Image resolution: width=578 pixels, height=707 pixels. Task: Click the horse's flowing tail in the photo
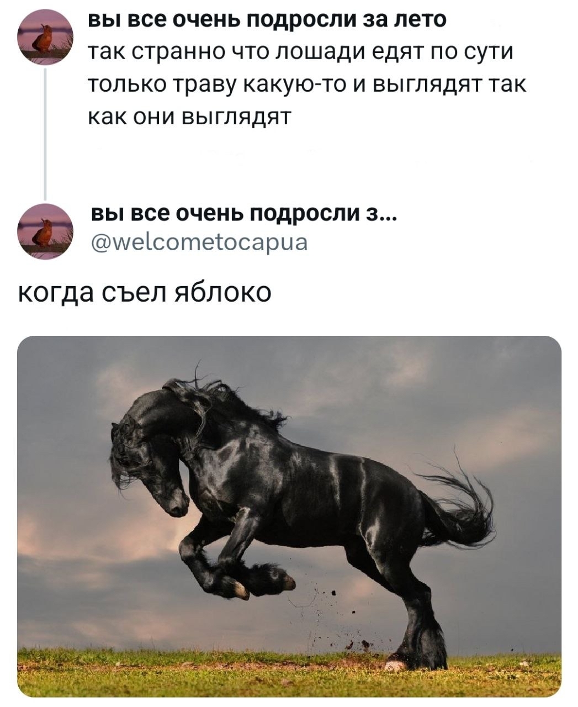click(458, 503)
